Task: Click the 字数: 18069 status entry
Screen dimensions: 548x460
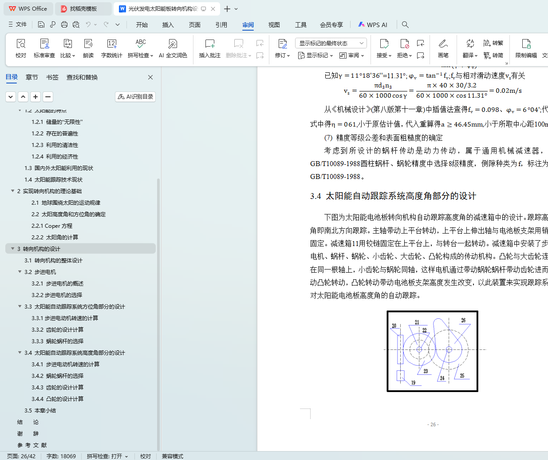Action: coord(61,456)
